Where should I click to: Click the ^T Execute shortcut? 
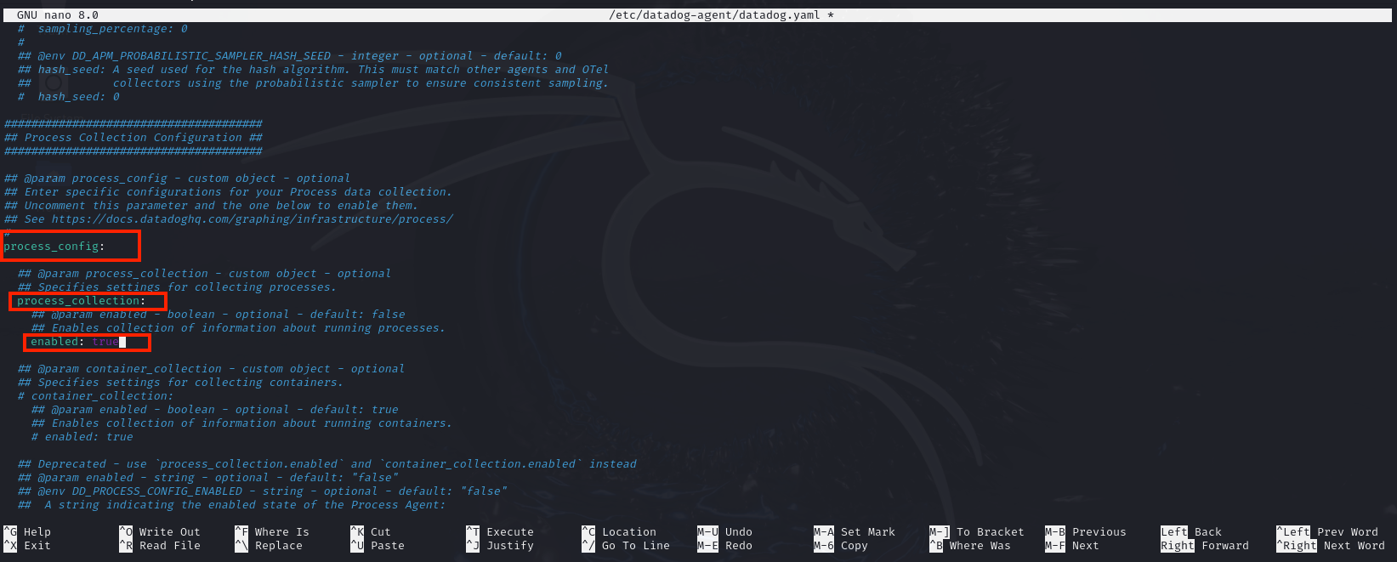click(500, 532)
